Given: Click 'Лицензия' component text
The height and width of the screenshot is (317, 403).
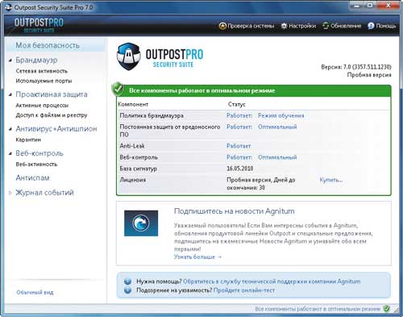Looking at the screenshot, I should 133,180.
